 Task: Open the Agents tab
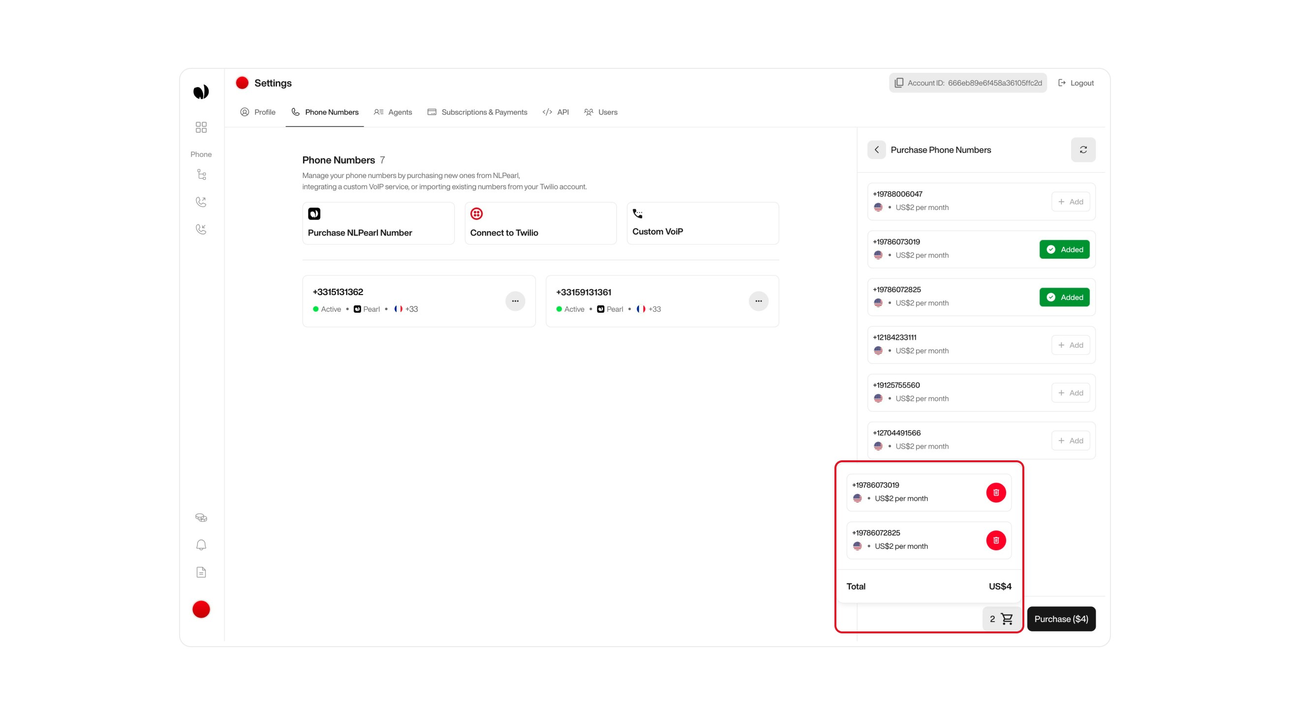coord(393,112)
